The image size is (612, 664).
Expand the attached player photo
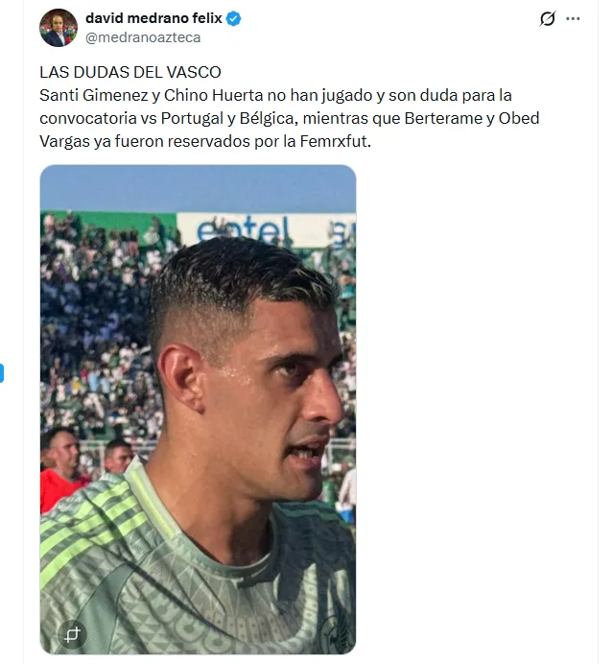198,410
